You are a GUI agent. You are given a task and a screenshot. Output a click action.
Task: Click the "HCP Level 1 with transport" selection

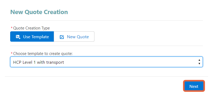tap(39, 62)
